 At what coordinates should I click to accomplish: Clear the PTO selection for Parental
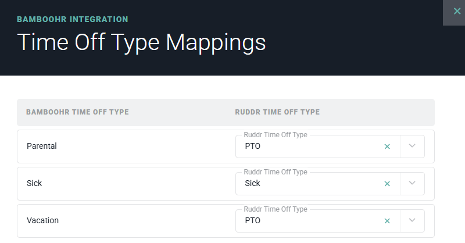pos(387,146)
